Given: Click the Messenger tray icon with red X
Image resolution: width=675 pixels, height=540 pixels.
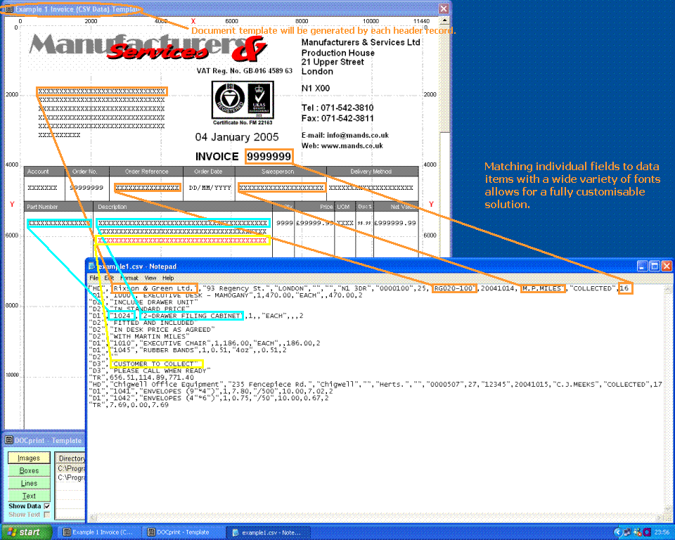Looking at the screenshot, I should pos(638,532).
